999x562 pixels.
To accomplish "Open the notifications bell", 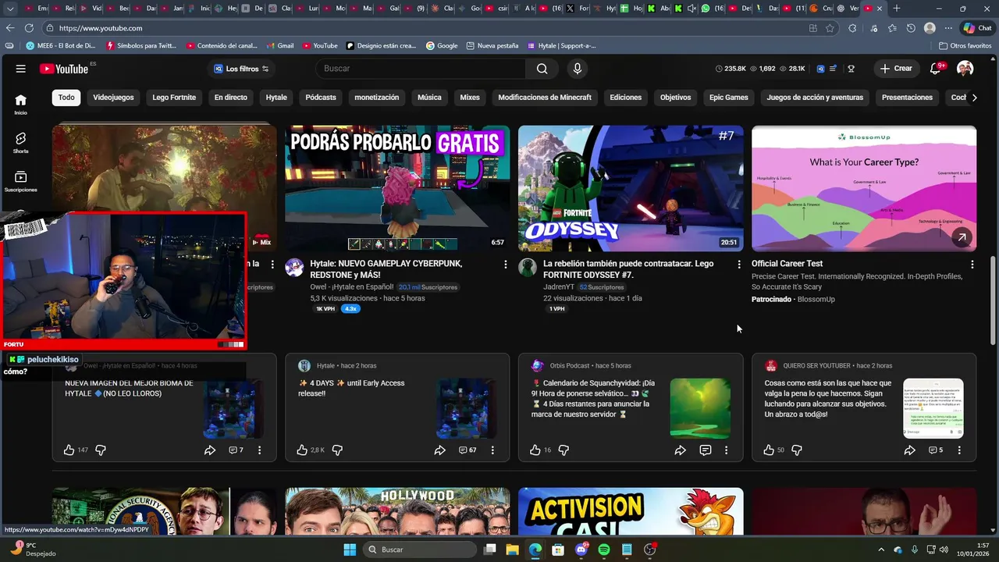I will click(935, 69).
